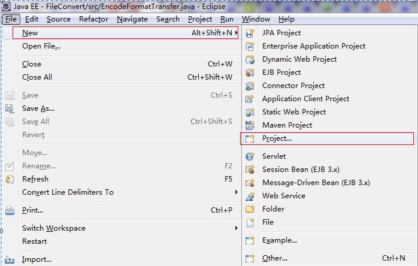The image size is (418, 266).
Task: Open the Project menu in the menu bar
Action: (200, 19)
